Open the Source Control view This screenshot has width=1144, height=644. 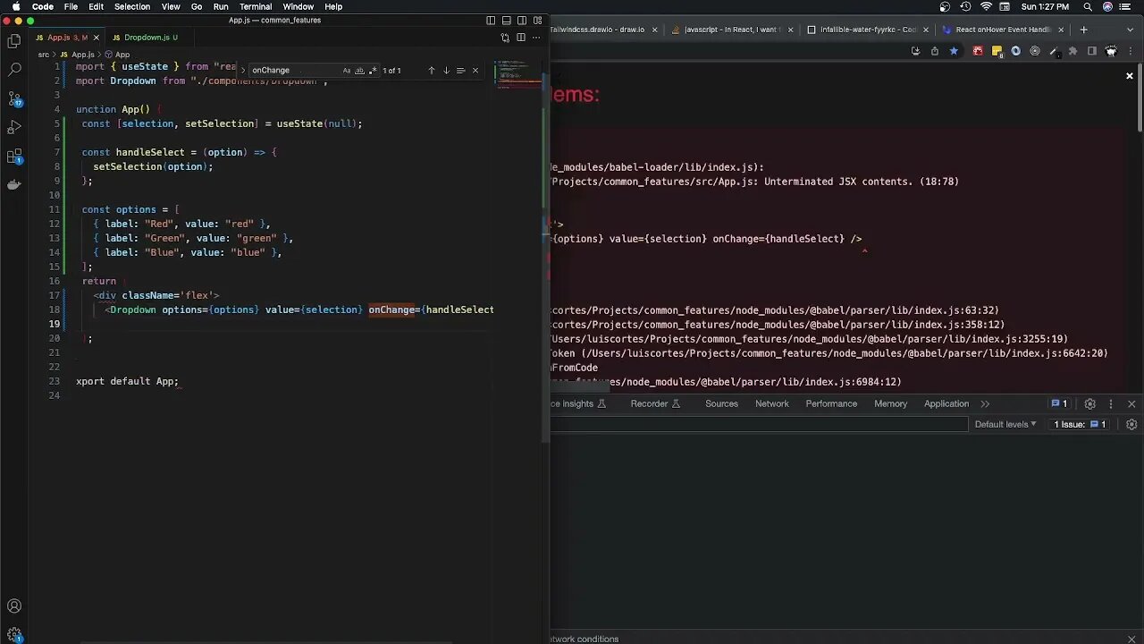[14, 98]
